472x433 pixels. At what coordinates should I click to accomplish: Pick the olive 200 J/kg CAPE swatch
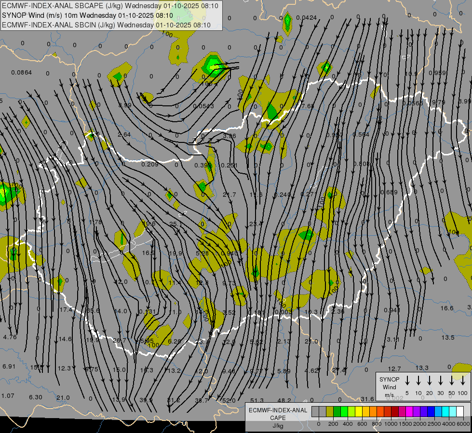(330, 412)
